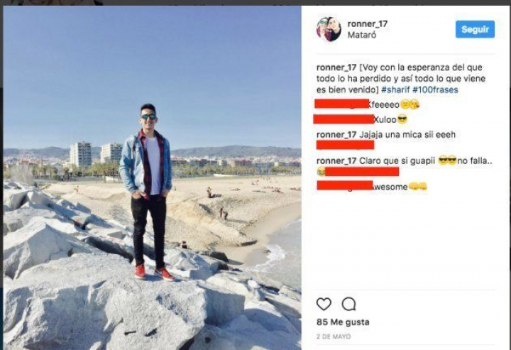The image size is (511, 350).
Task: Click the sunglasses emoji in Xuloo comment
Action: coord(402,119)
